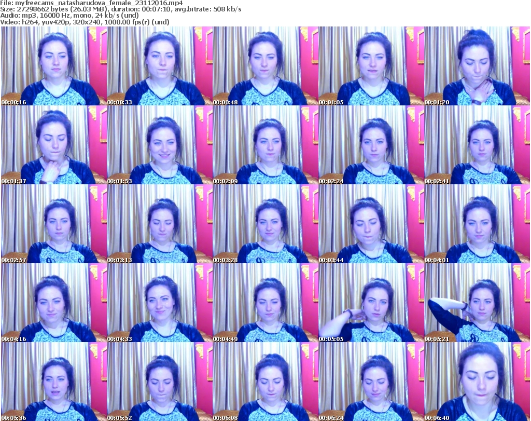
Task: Open the last thumbnail stamped 00:06:40
Action: 477,382
